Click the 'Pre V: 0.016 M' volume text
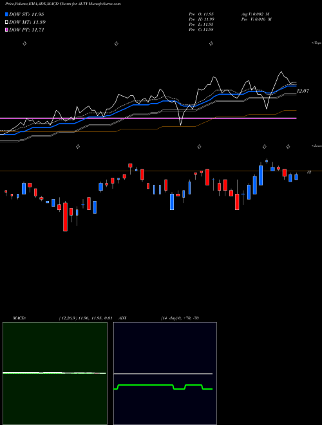322x425 pixels. pyautogui.click(x=258, y=19)
